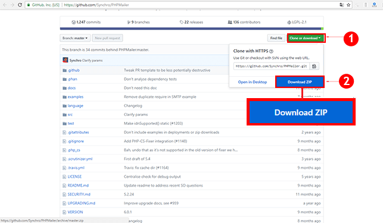383x223 pixels.
Task: Open commit 'Add PHP-CS-Fixer integration (#1148)'
Action: 155,142
